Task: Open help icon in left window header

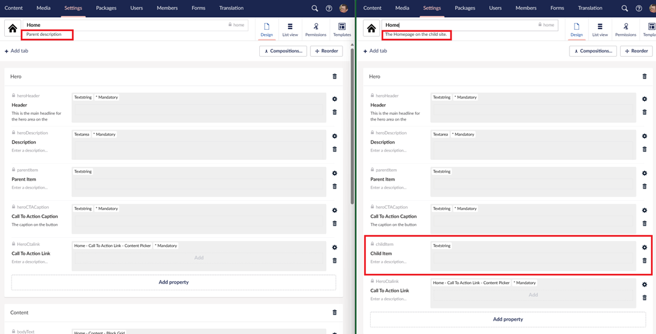Action: click(x=329, y=9)
